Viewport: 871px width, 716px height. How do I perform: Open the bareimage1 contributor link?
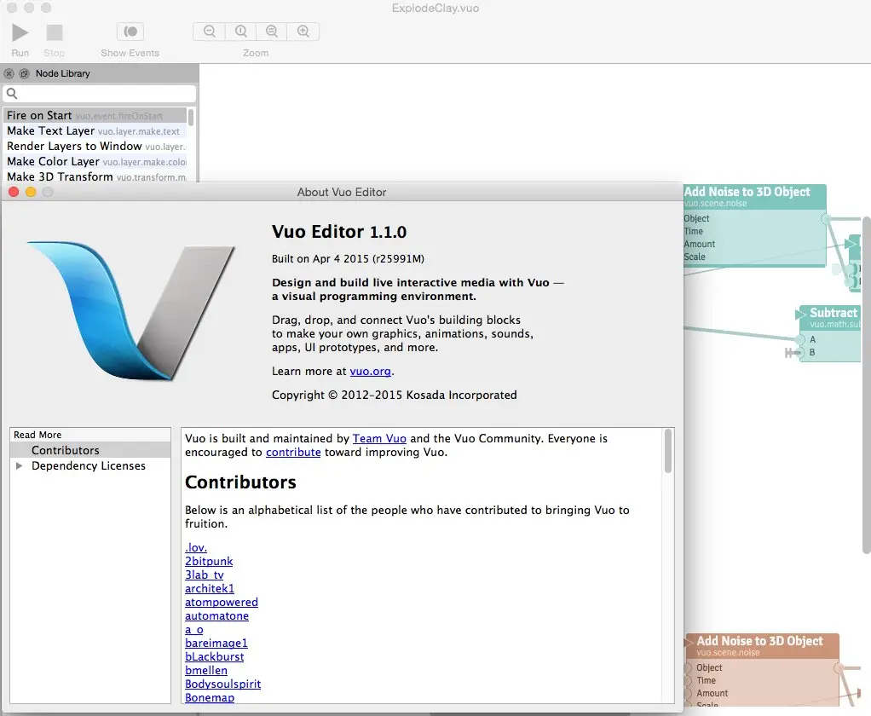coord(216,643)
